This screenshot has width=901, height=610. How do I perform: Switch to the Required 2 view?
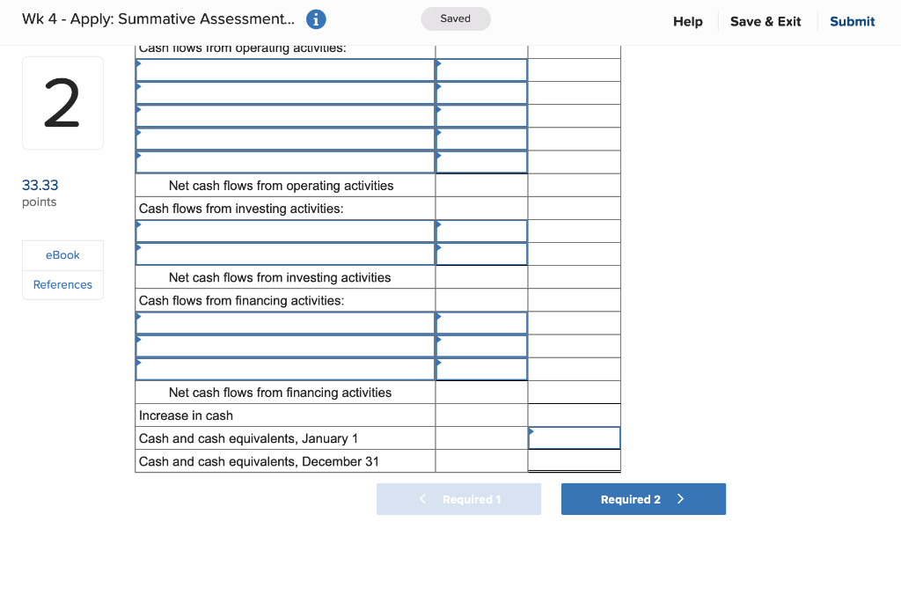[643, 499]
